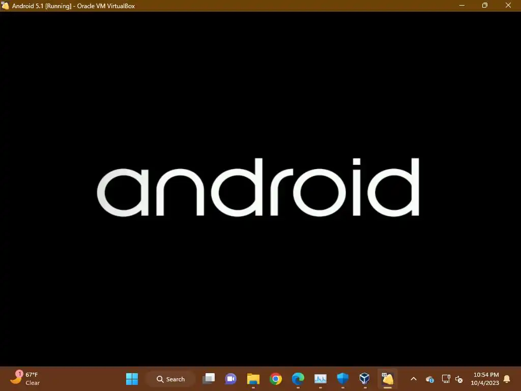Open the notification bell icon

pos(507,379)
